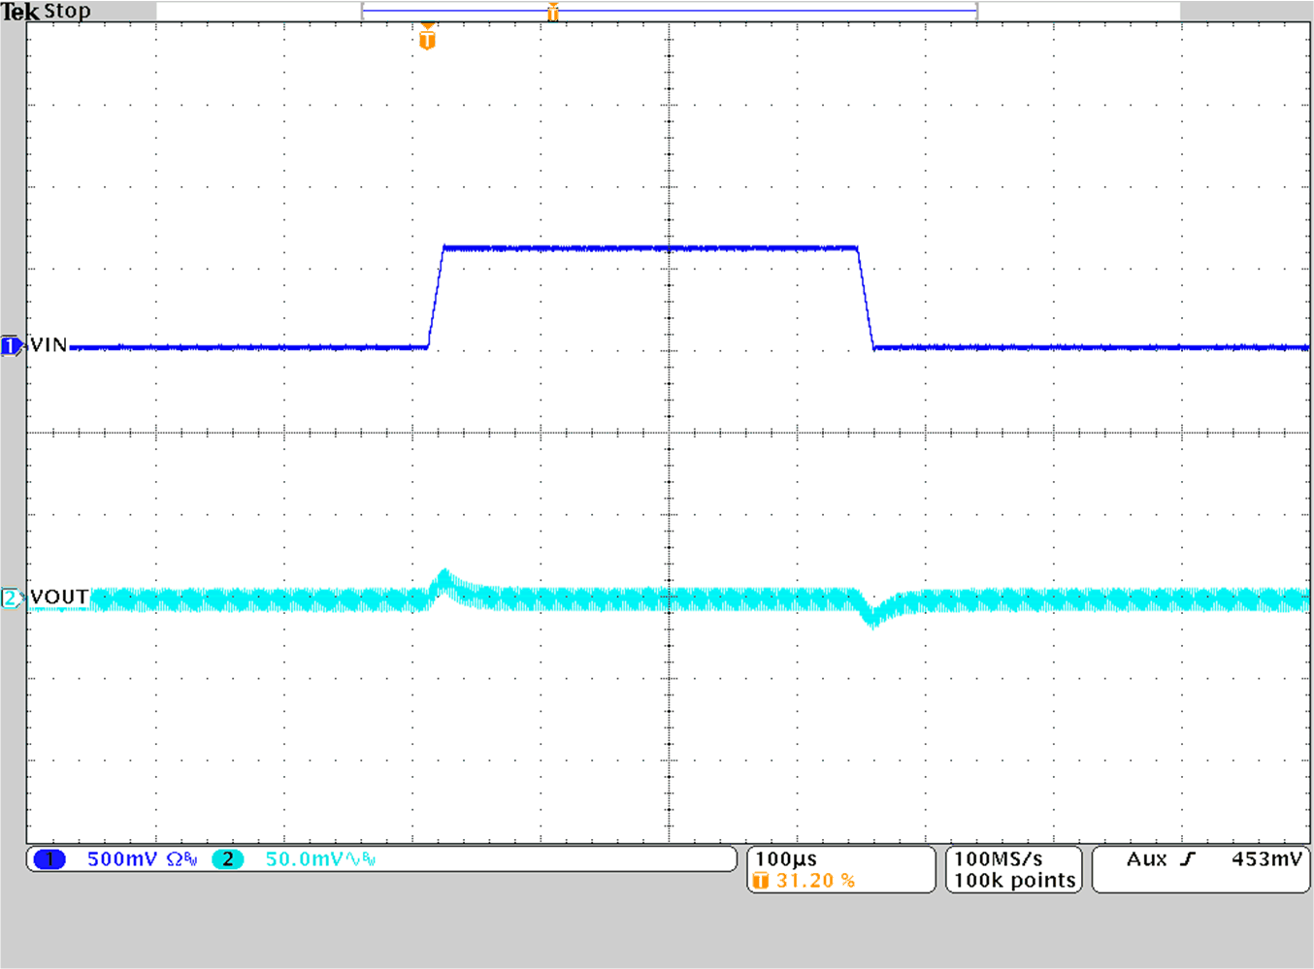Click the VOUT waveform label
Image resolution: width=1314 pixels, height=969 pixels.
(x=58, y=597)
